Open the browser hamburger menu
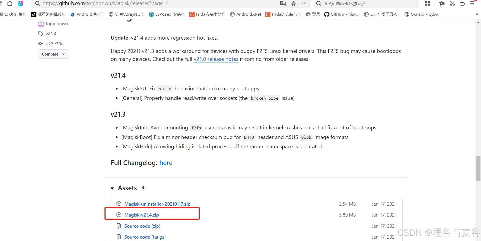Screen dimensions: 481x241 tap(472, 3)
